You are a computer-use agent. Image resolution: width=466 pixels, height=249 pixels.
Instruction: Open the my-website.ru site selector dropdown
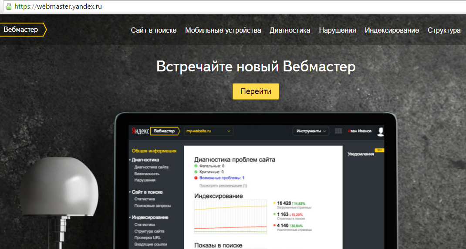[x=208, y=131]
